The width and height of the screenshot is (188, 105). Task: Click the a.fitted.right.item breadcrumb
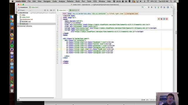click(x=115, y=14)
